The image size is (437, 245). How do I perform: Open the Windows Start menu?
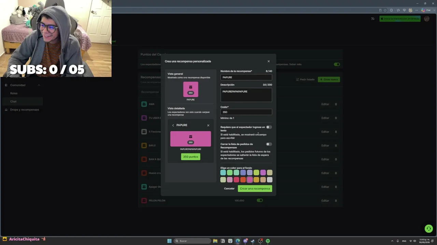(169, 241)
